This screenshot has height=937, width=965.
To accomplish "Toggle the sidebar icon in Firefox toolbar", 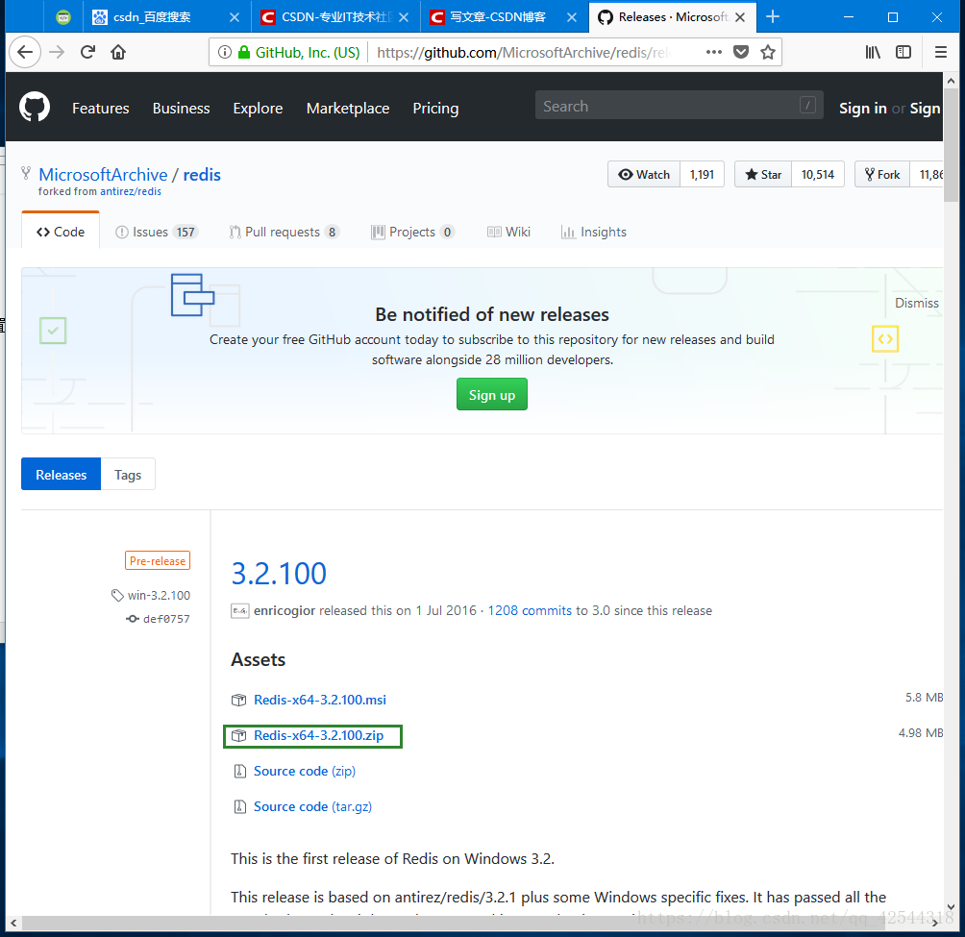I will click(x=903, y=52).
